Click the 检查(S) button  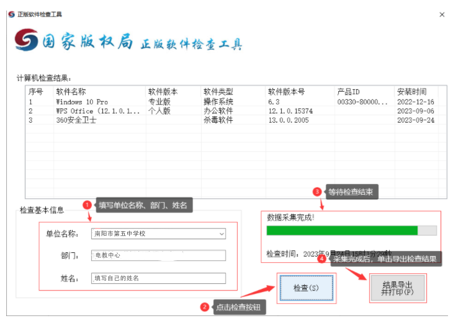point(305,288)
